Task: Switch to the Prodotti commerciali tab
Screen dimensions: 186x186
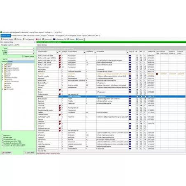Action: [17, 36]
